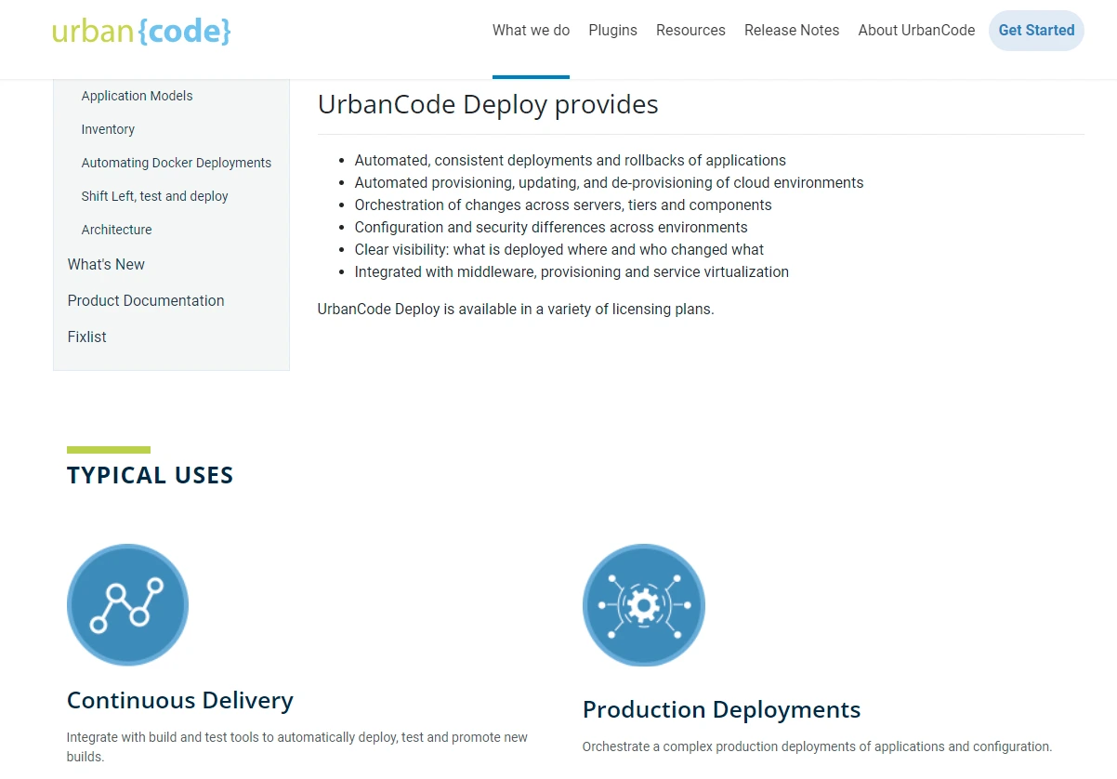Open Automating Docker Deployments link

click(x=177, y=163)
